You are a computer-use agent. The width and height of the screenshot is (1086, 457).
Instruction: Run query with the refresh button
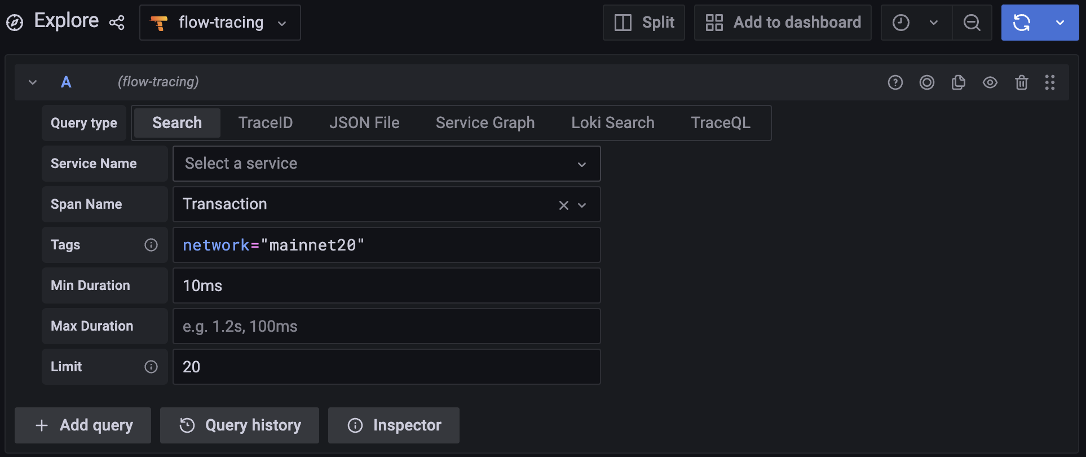tap(1022, 23)
